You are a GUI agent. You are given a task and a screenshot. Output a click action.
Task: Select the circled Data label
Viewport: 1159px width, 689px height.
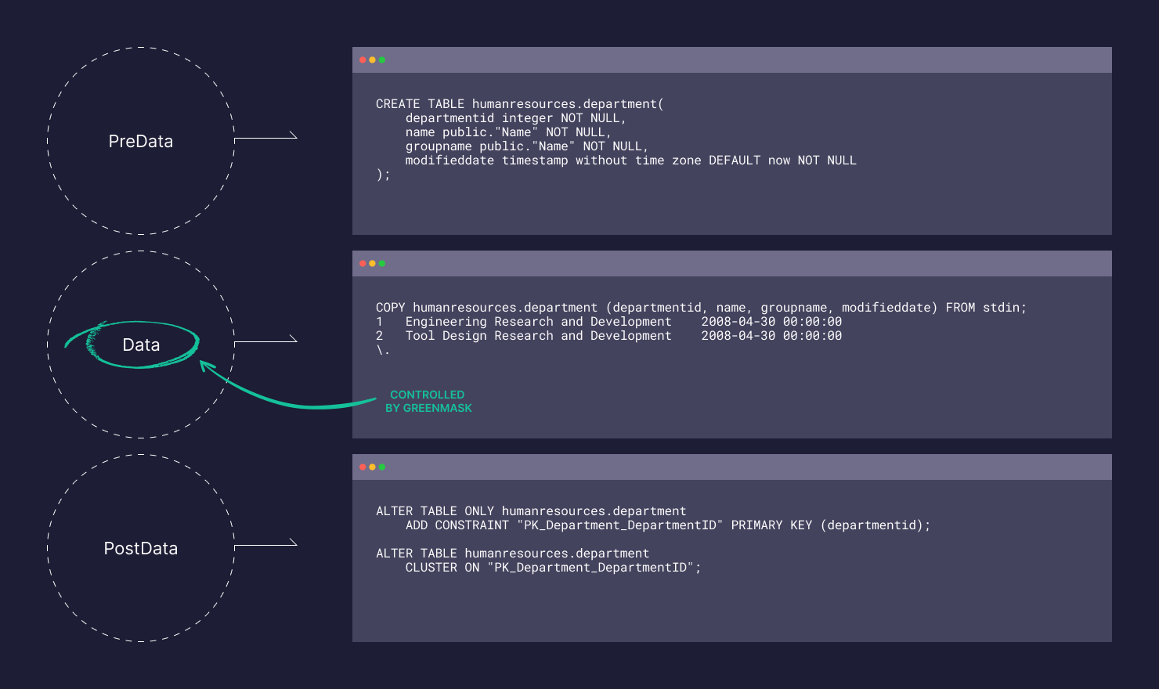[x=141, y=345]
